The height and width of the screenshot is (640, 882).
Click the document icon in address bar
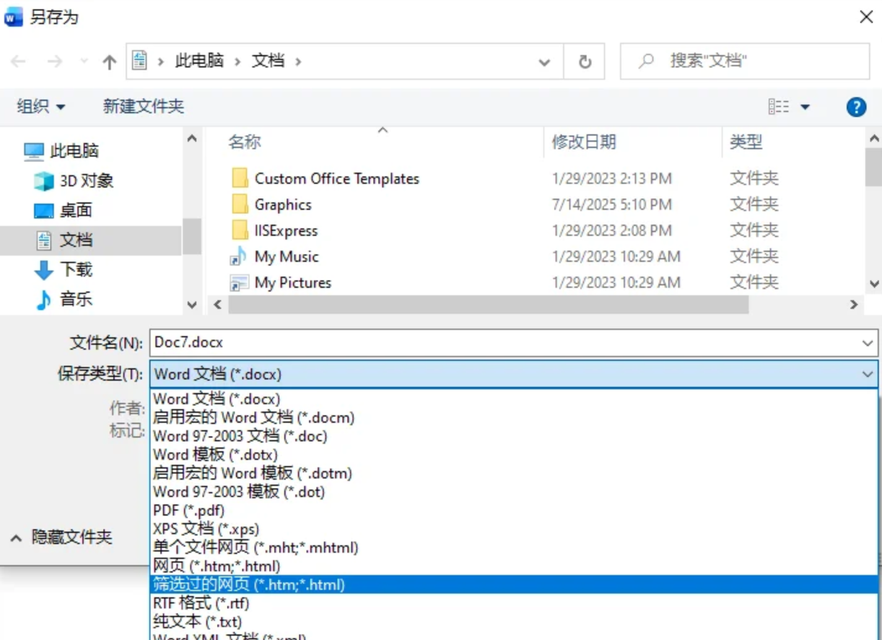[x=140, y=61]
